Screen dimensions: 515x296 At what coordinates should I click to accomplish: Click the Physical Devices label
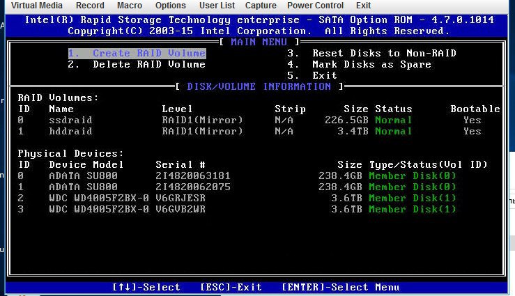70,154
